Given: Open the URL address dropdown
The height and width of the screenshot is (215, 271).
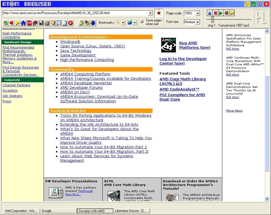Looking at the screenshot, I should click(150, 13).
